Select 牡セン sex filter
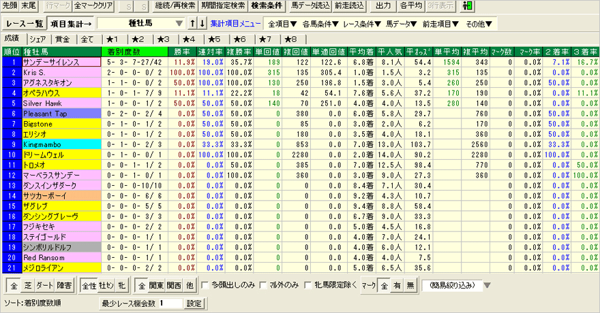Screen dimensions: 600x313 107,286
